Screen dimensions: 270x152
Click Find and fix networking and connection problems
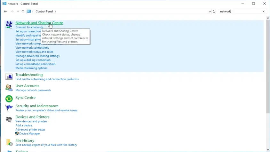pyautogui.click(x=47, y=79)
